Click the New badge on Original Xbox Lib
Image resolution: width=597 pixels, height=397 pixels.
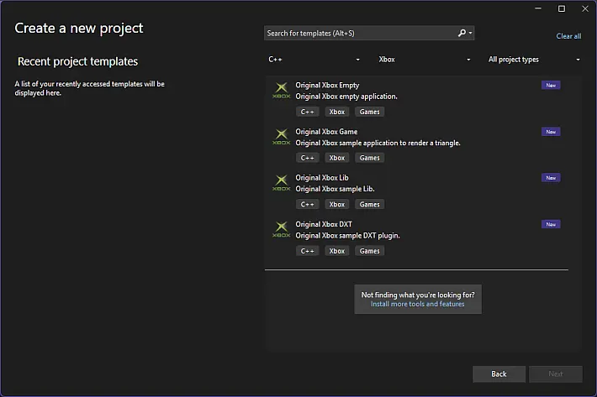[x=551, y=178]
